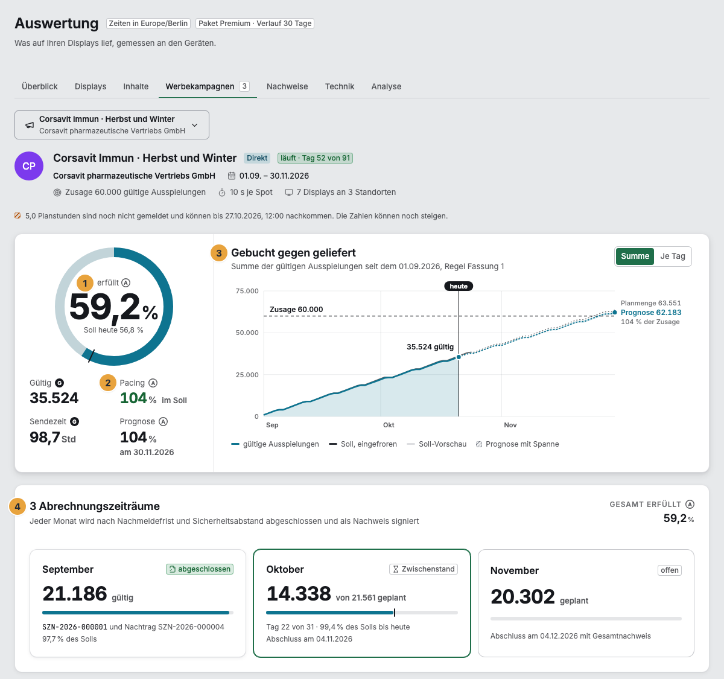The height and width of the screenshot is (679, 724).
Task: Click the badge icon beside Gültig label
Action: pyautogui.click(x=59, y=383)
